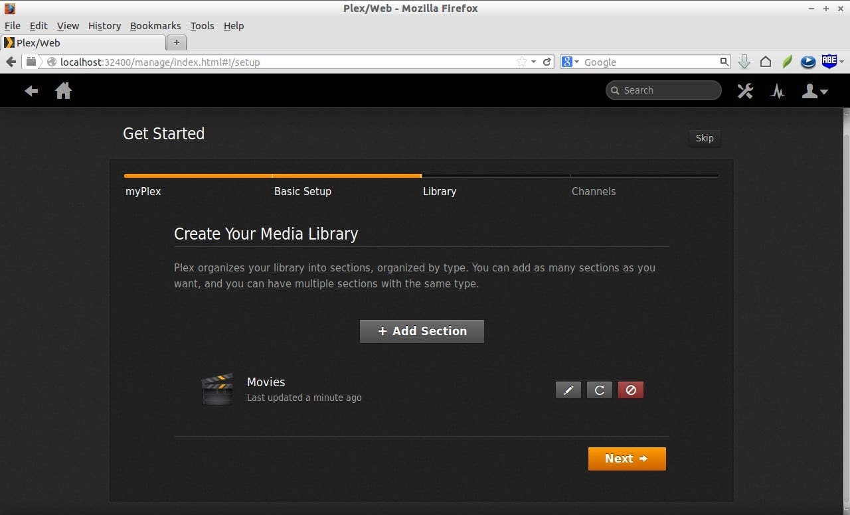Open the Help menu

pyautogui.click(x=234, y=26)
